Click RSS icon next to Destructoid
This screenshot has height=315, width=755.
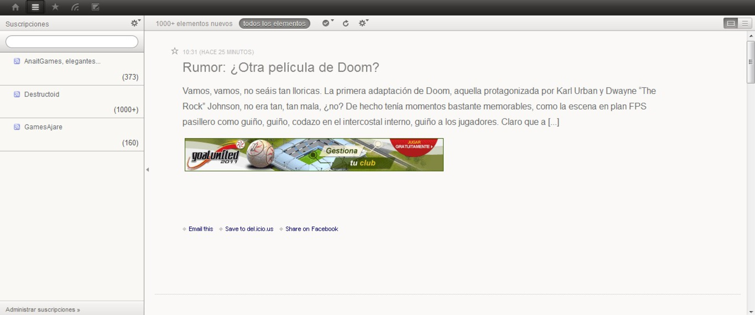(x=17, y=94)
